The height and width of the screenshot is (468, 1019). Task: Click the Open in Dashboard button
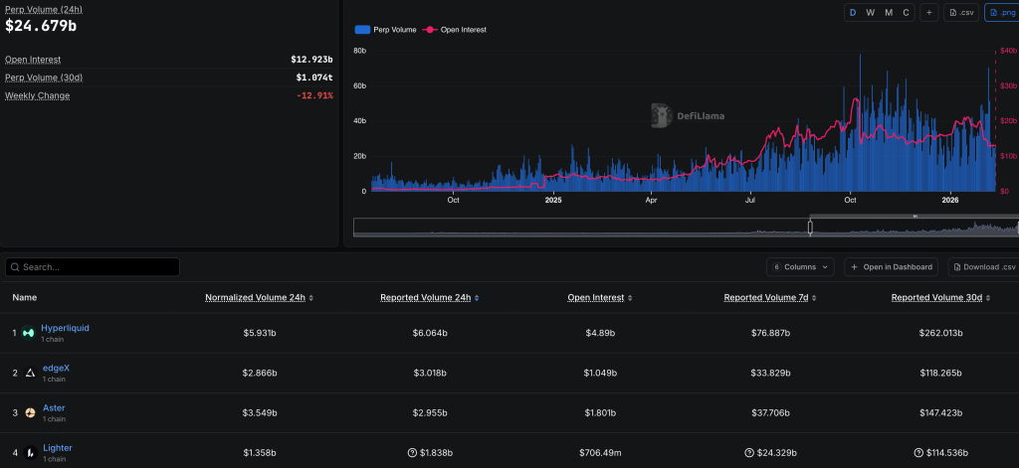coord(893,267)
